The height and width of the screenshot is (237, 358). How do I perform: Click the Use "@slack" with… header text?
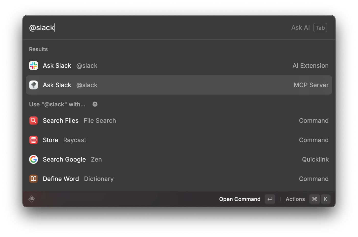pyautogui.click(x=57, y=104)
